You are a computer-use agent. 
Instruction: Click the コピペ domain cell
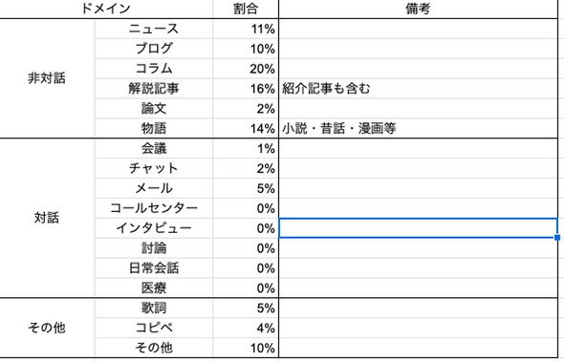154,328
